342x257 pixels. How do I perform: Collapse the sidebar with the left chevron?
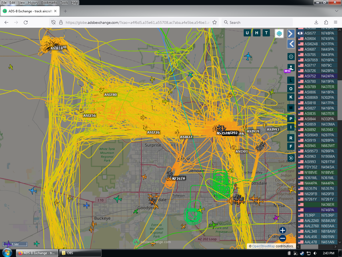[x=291, y=44]
